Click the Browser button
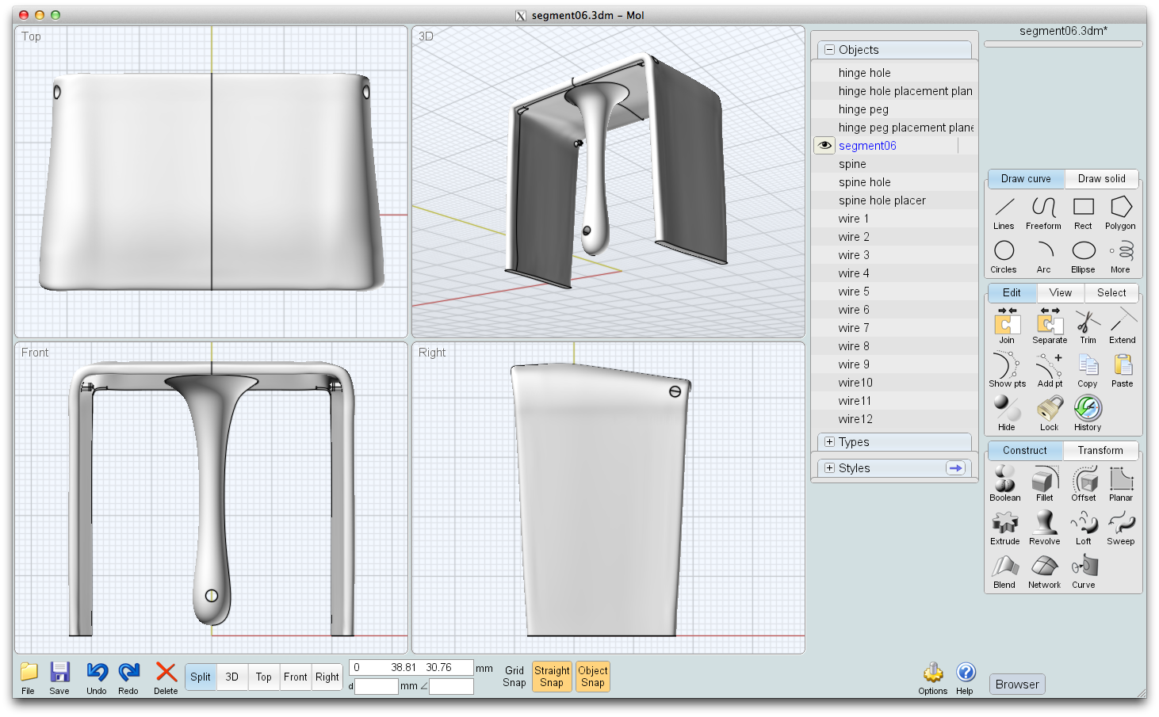 (1017, 685)
